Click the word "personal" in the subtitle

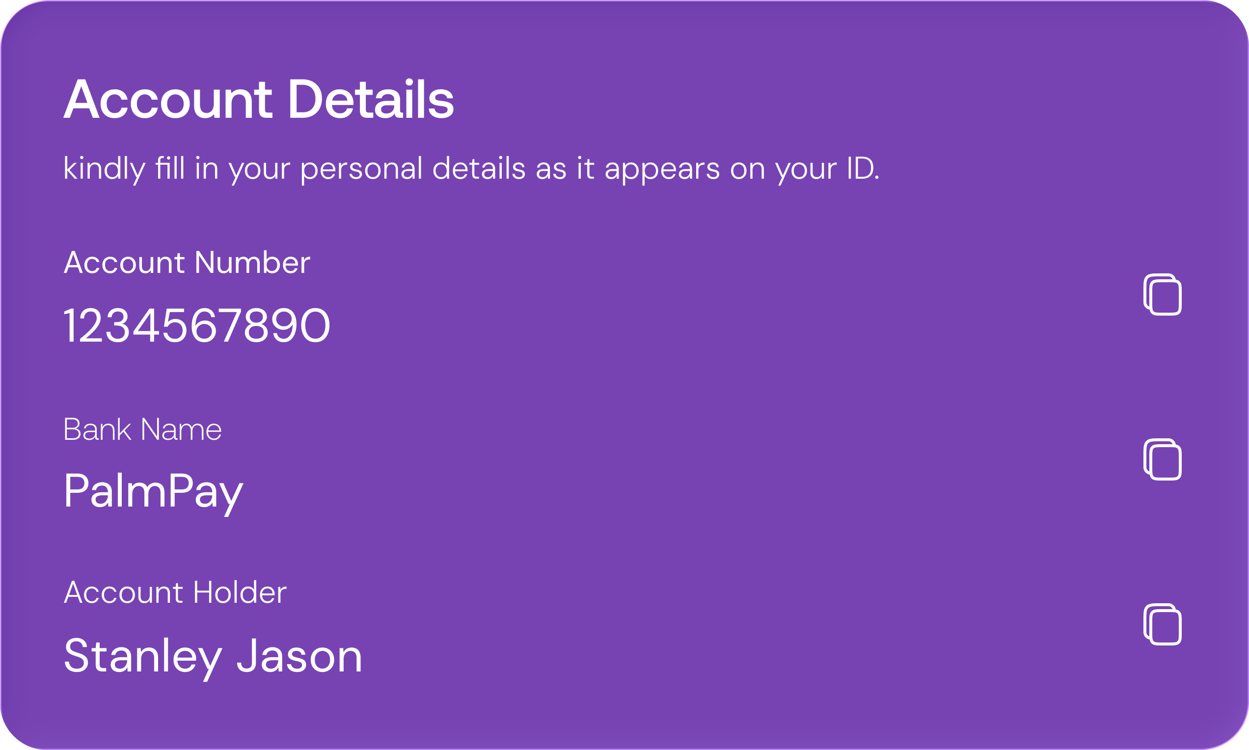click(x=361, y=169)
